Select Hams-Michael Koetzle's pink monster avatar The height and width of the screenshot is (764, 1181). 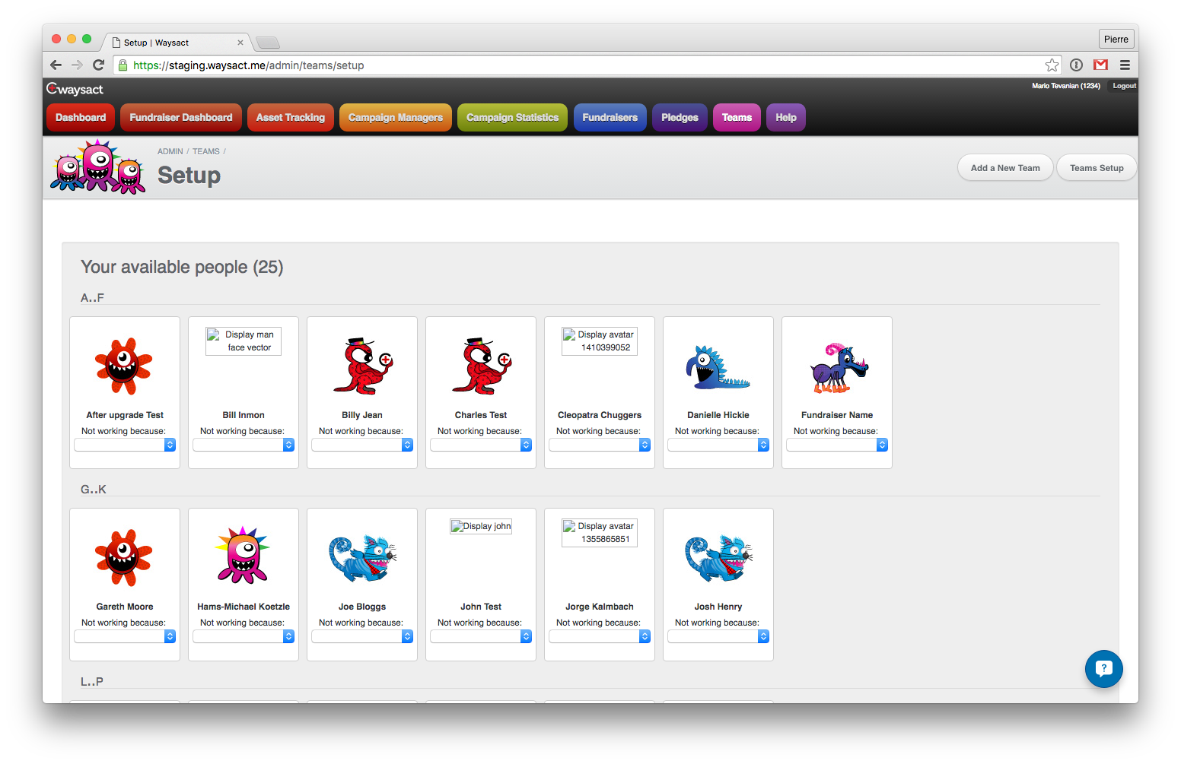click(243, 556)
